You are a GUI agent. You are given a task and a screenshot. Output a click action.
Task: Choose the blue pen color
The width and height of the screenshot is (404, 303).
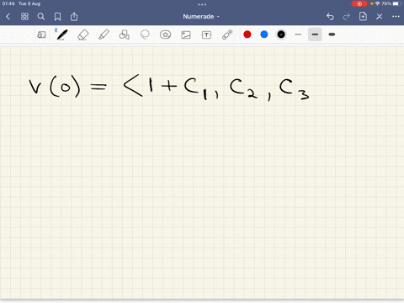coord(264,35)
